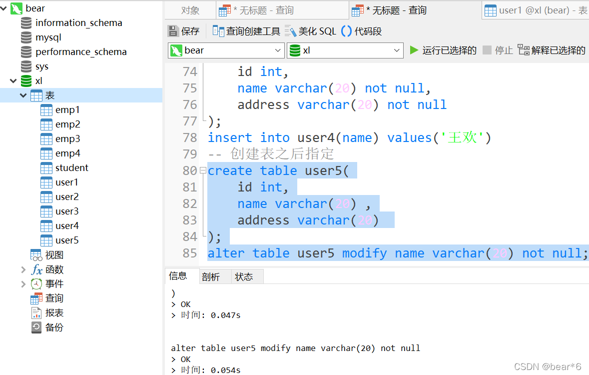The width and height of the screenshot is (589, 375).
Task: Collapse the 表 tables node
Action: pos(23,95)
